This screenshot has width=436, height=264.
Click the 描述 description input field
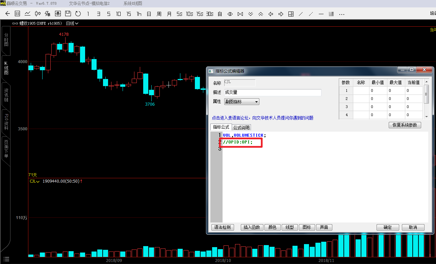(x=272, y=92)
